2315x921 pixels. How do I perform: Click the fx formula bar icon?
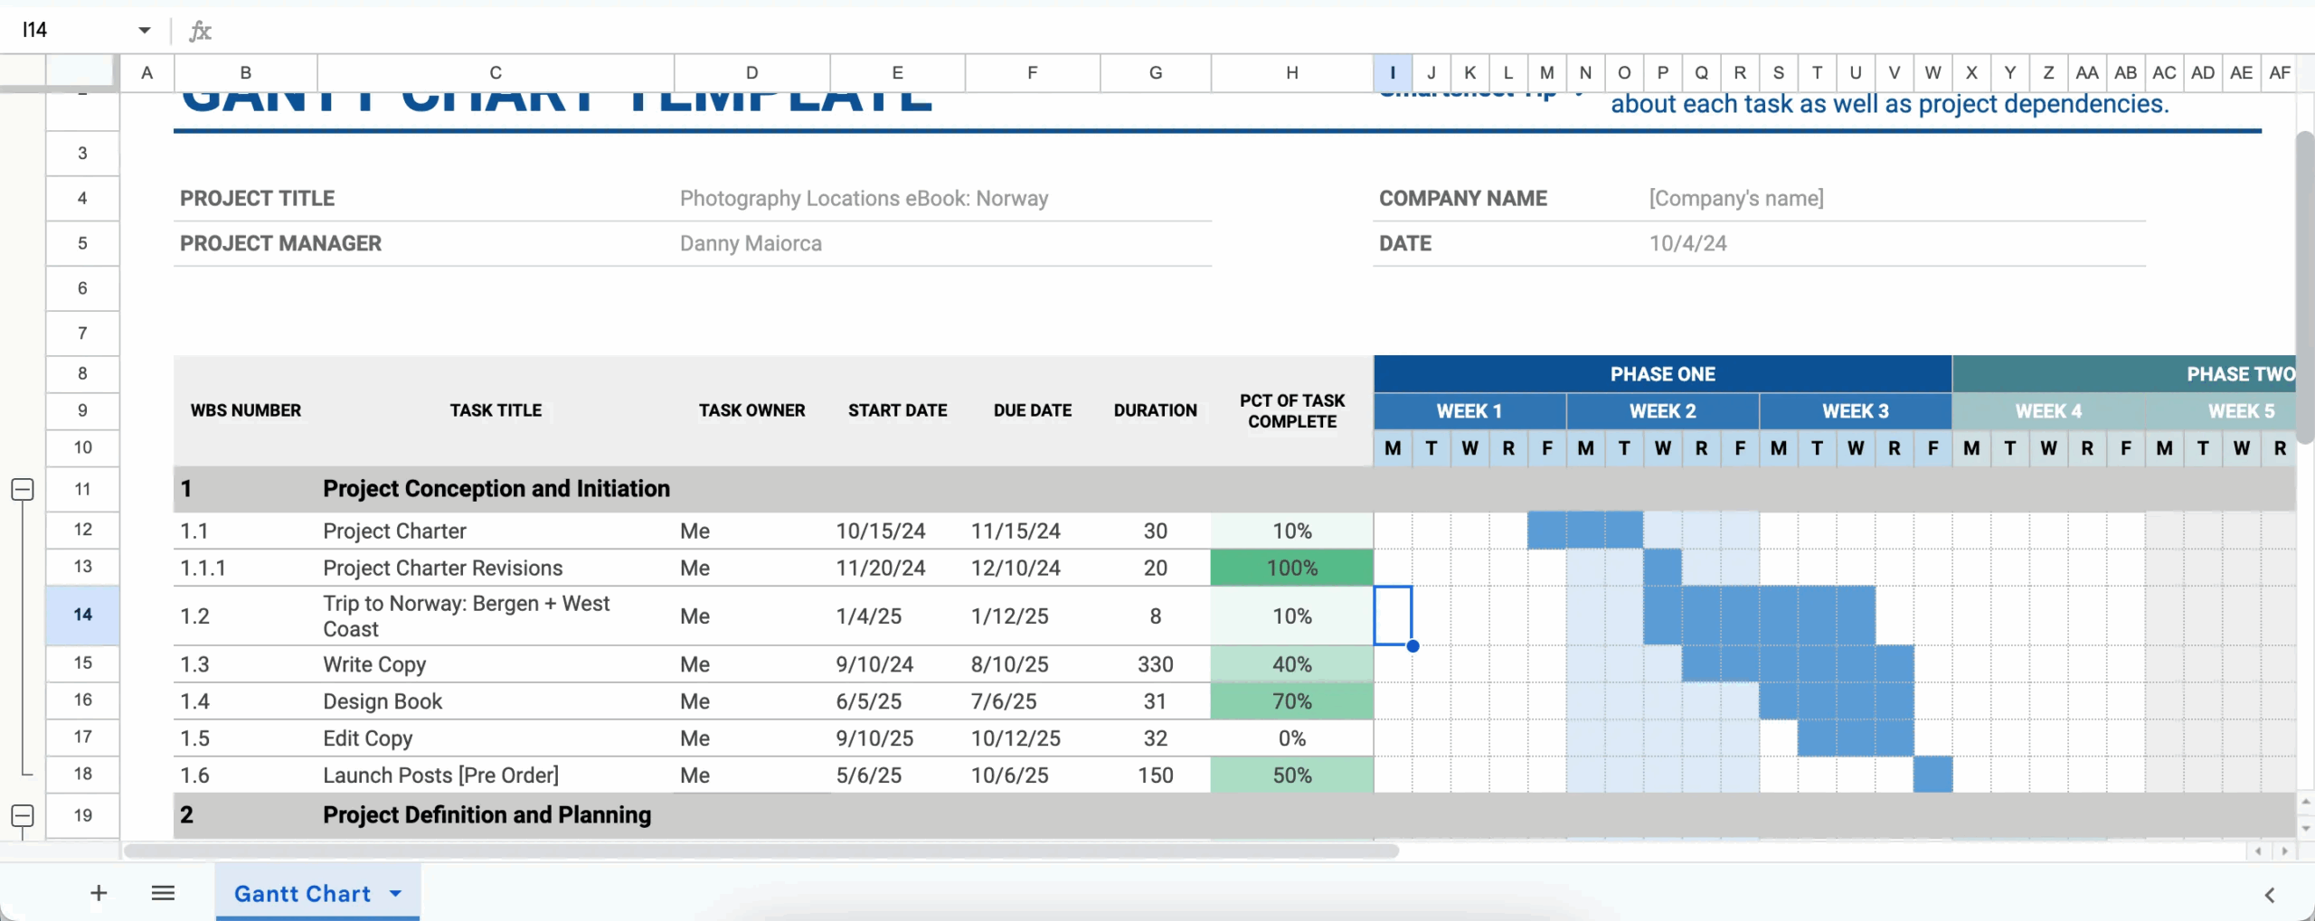pos(199,30)
